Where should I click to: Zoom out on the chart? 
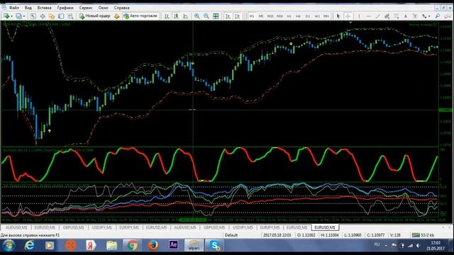click(206, 16)
